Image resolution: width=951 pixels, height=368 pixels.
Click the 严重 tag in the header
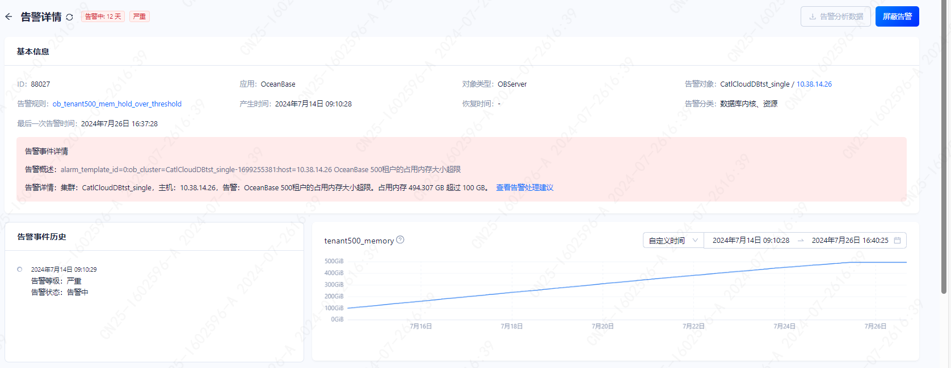(x=140, y=16)
